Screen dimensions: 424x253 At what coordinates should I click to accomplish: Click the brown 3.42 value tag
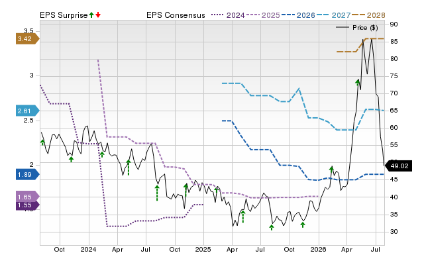pyautogui.click(x=28, y=39)
